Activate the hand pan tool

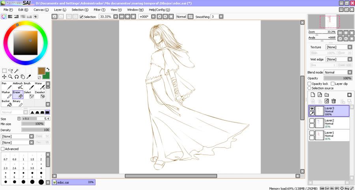[22, 77]
